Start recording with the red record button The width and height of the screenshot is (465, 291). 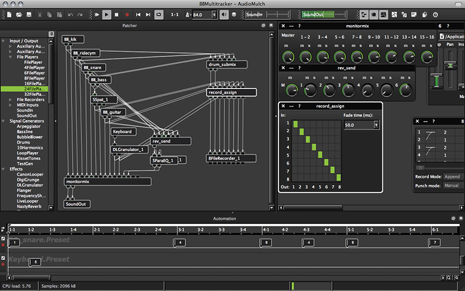(127, 15)
